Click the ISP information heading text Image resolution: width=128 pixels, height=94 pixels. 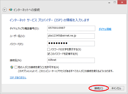coord(49,20)
